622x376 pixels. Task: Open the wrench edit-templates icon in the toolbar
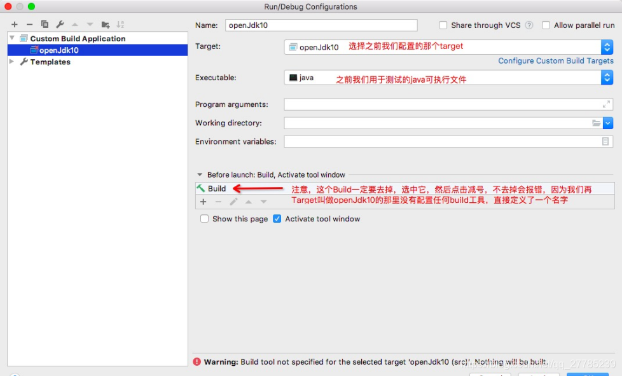click(60, 25)
